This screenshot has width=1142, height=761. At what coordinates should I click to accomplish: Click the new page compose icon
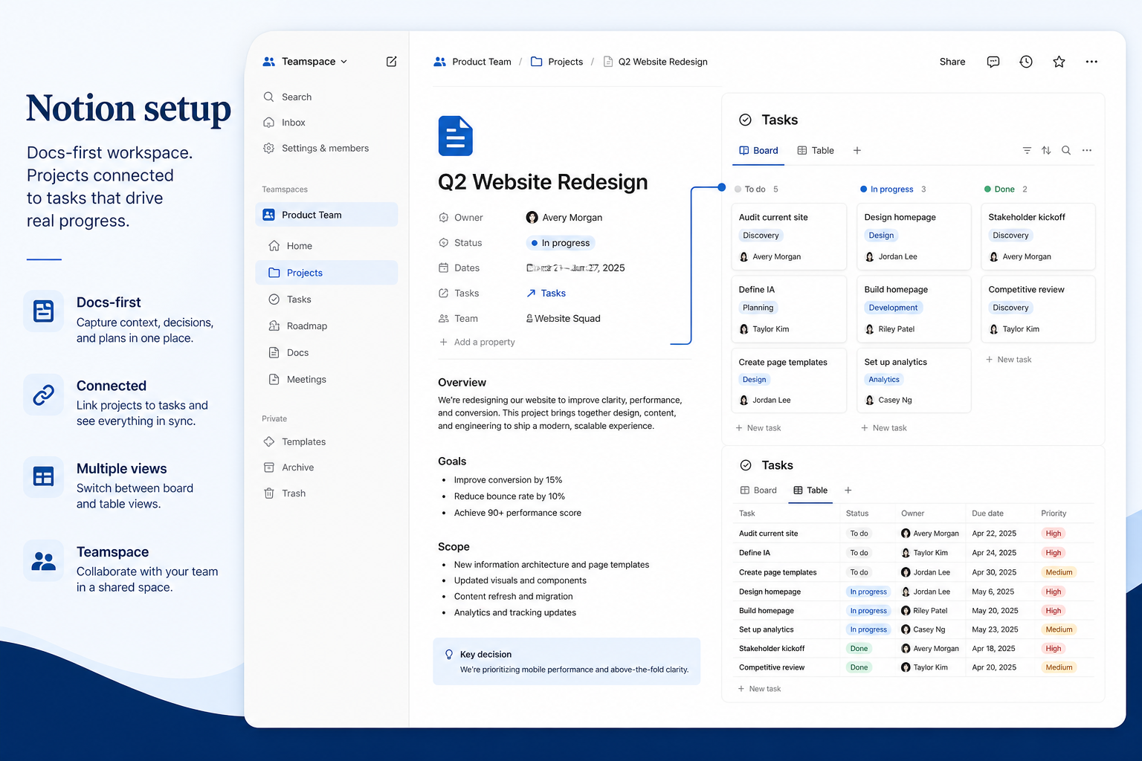(x=391, y=62)
